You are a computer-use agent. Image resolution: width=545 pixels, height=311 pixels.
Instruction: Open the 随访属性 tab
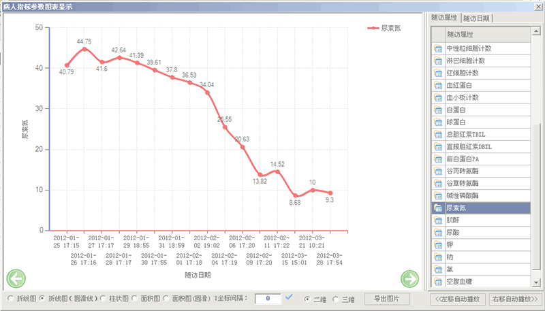(x=445, y=18)
